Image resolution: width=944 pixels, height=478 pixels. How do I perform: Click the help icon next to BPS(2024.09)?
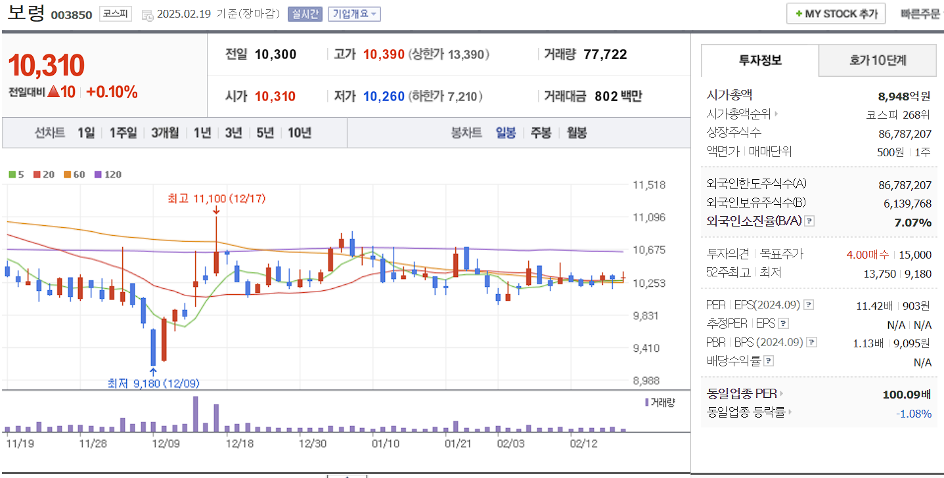(x=811, y=341)
